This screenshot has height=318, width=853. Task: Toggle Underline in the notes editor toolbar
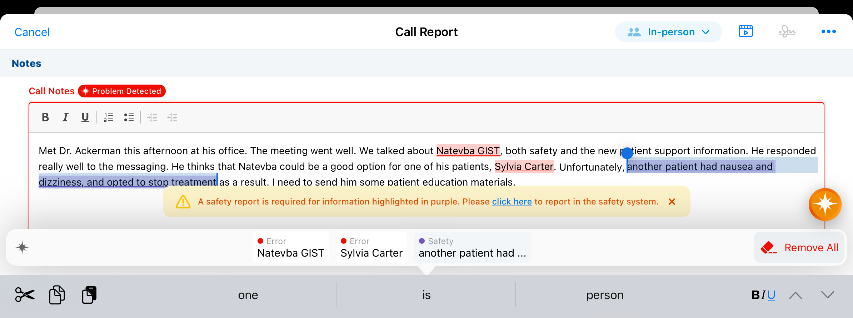85,117
